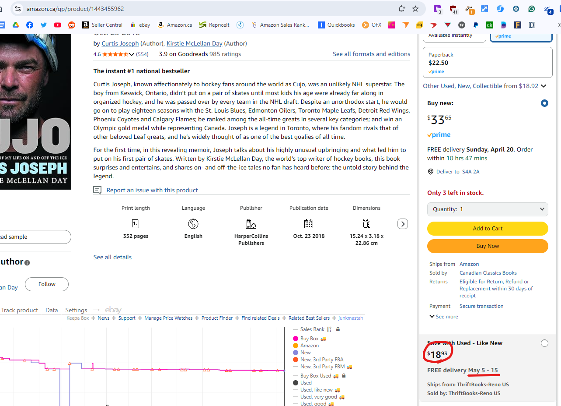Open the Google Drive bookmark icon
The image size is (561, 406).
tap(15, 25)
